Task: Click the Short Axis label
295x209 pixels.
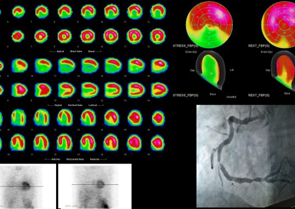Action: pyautogui.click(x=76, y=52)
